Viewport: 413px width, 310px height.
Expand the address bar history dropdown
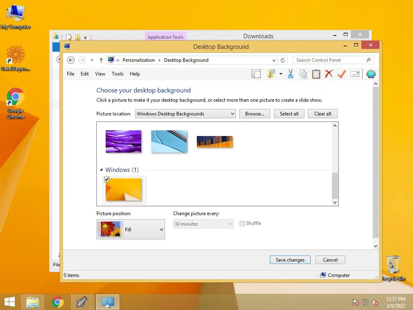click(x=274, y=61)
